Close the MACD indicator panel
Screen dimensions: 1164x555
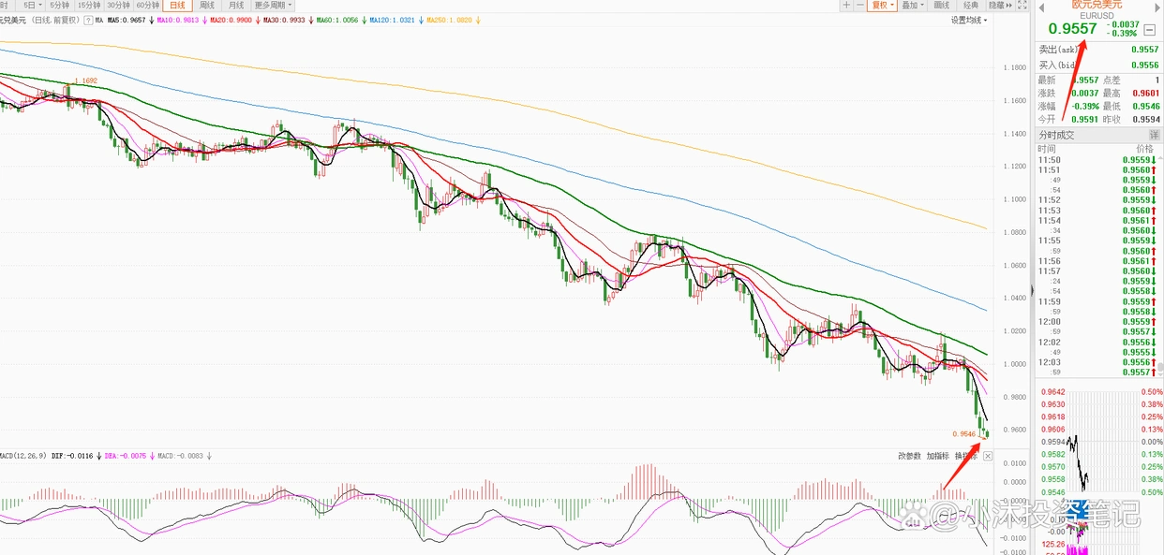[x=987, y=456]
